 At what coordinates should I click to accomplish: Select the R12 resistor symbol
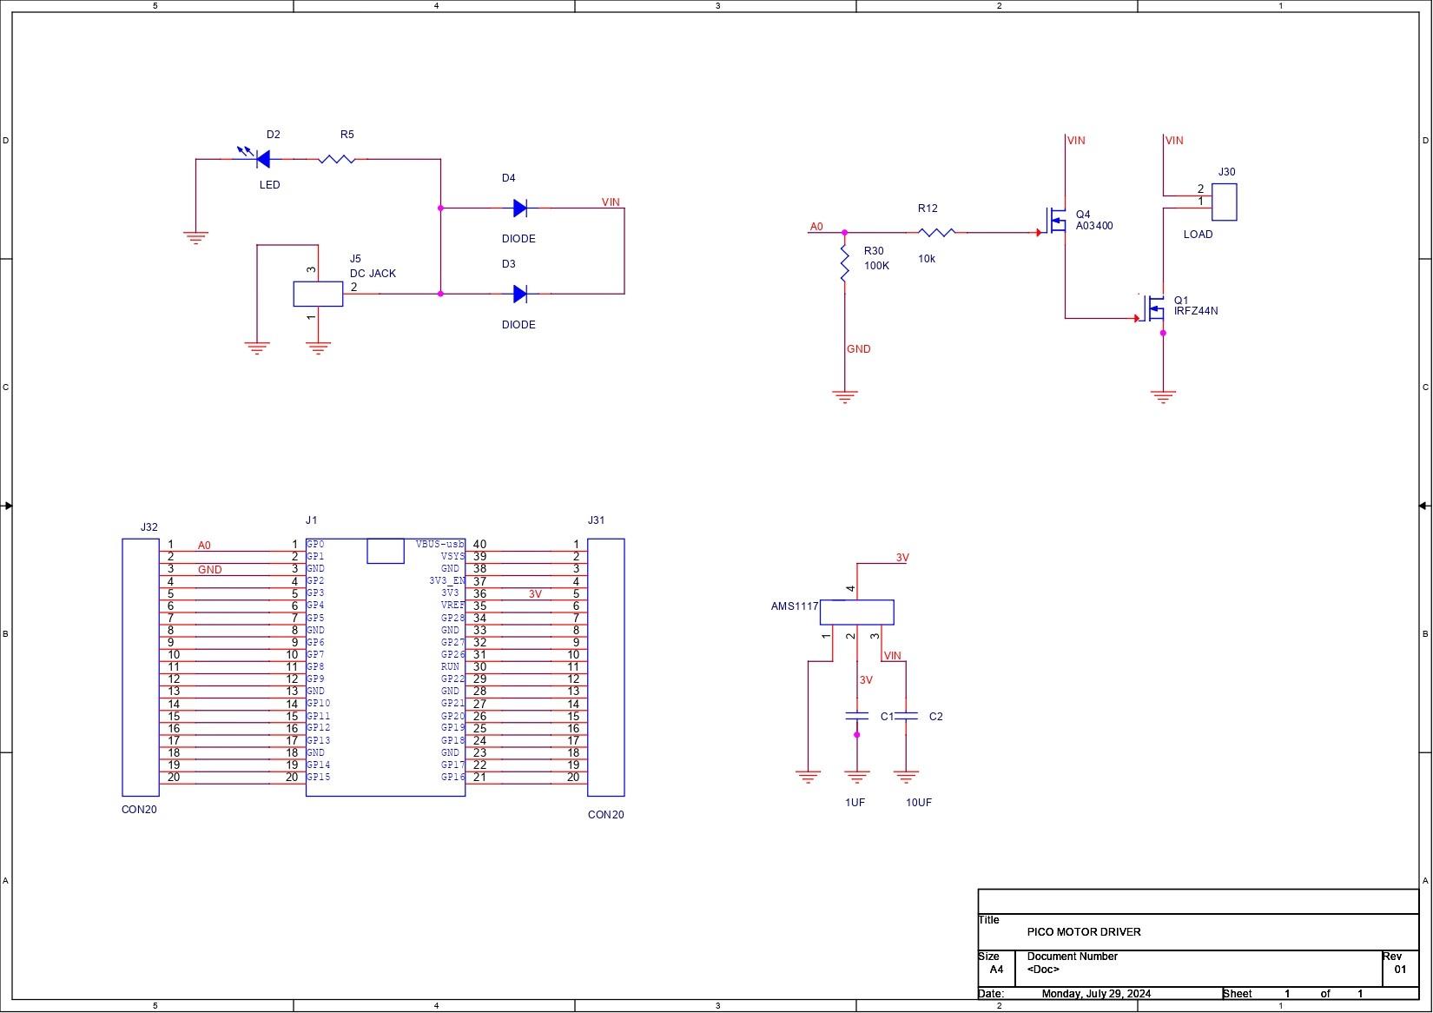click(x=936, y=232)
